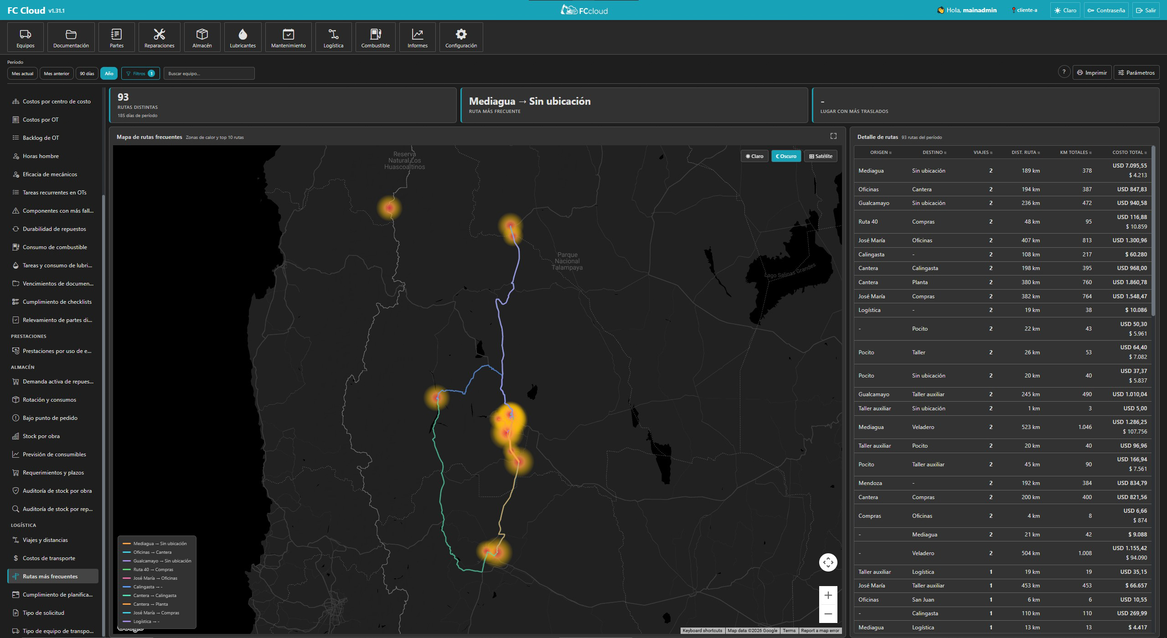
Task: Click the 93 Rutas Distintas summary card
Action: pos(283,105)
